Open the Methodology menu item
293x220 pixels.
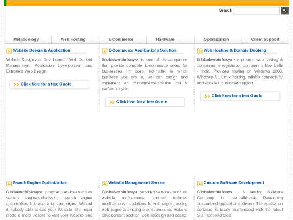click(26, 40)
